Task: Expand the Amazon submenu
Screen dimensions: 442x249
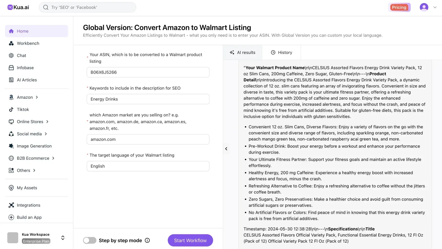Action: (x=37, y=97)
